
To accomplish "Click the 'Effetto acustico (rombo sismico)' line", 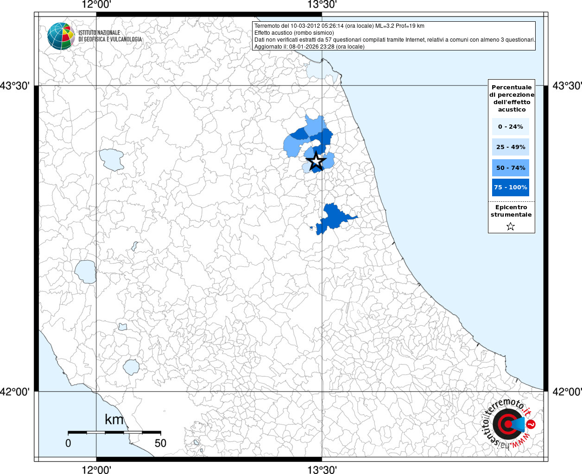I will pyautogui.click(x=294, y=33).
